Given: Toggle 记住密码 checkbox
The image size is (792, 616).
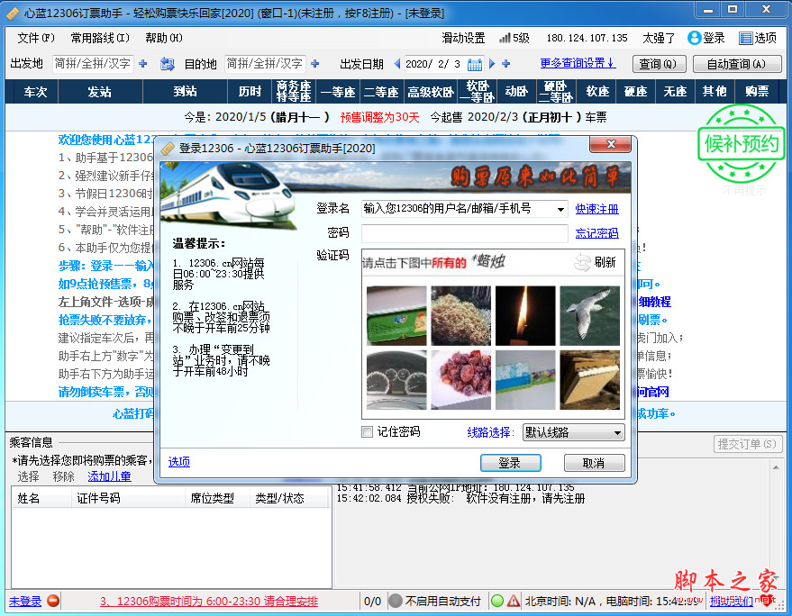Looking at the screenshot, I should 368,431.
